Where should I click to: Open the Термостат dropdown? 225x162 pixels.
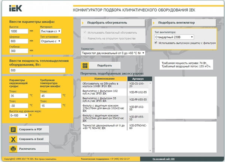113,53
